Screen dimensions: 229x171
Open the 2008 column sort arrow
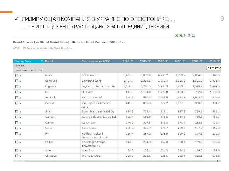(184, 61)
